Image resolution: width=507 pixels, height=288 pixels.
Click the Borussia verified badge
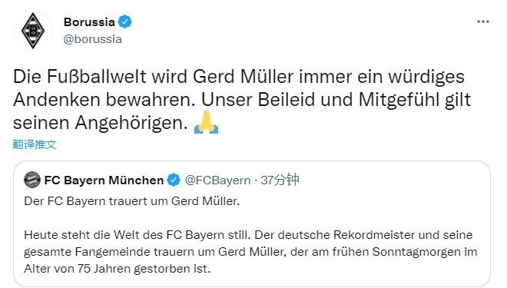coord(124,22)
